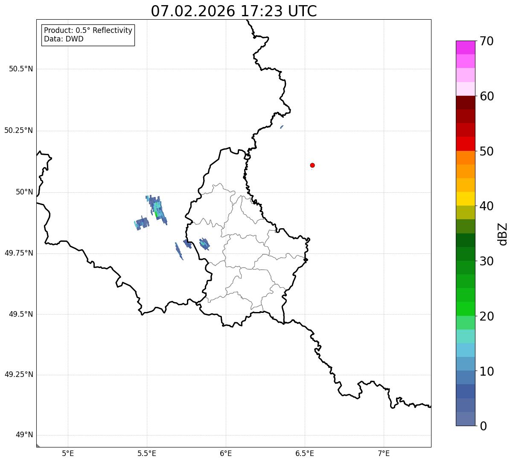513x462 pixels.
Task: Click the 49.25°N latitude tick label
Action: pos(19,374)
